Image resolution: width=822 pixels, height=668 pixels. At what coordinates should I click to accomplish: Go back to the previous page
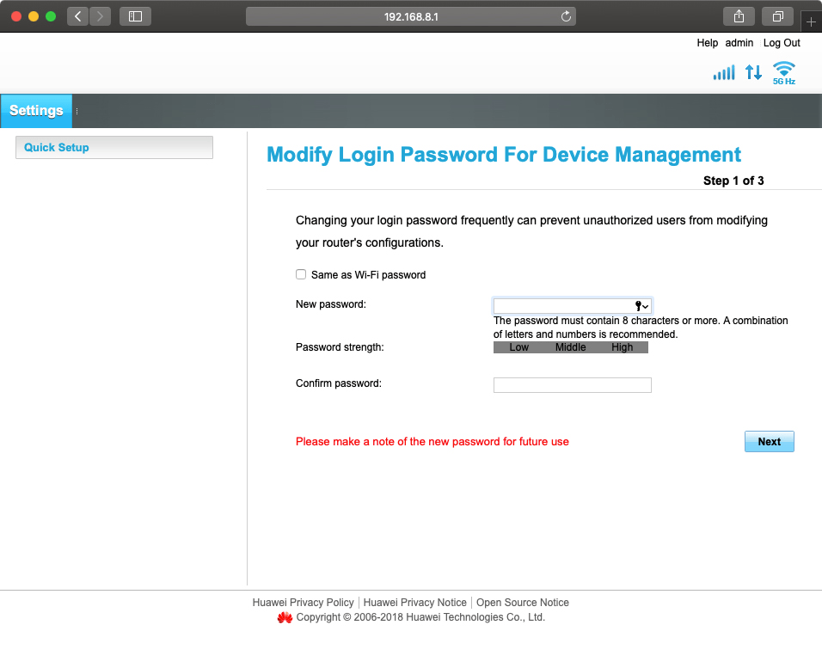77,16
